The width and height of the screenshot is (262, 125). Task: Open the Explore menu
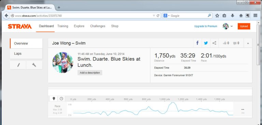[79, 26]
